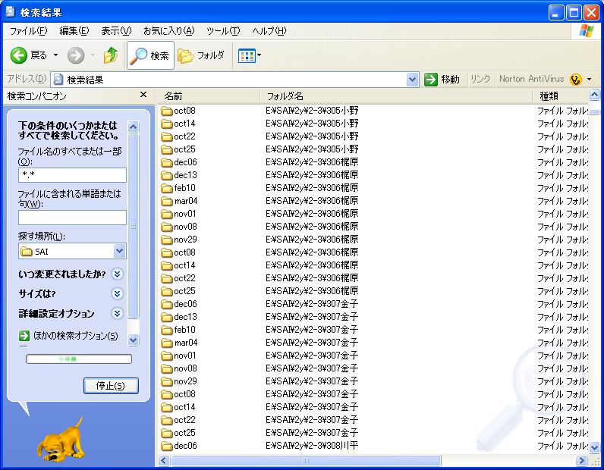Image resolution: width=604 pixels, height=470 pixels.
Task: Expand the サイズは? section
Action: tap(117, 294)
